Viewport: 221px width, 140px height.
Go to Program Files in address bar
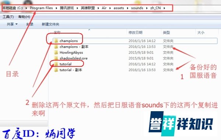pyautogui.click(x=41, y=8)
